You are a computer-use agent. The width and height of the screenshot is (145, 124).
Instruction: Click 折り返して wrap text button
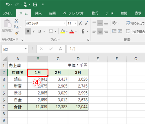point(135,23)
